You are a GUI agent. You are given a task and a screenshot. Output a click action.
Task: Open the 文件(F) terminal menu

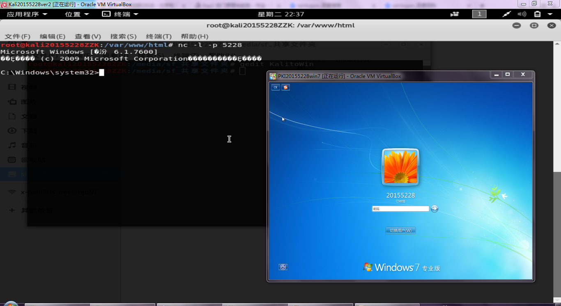18,36
